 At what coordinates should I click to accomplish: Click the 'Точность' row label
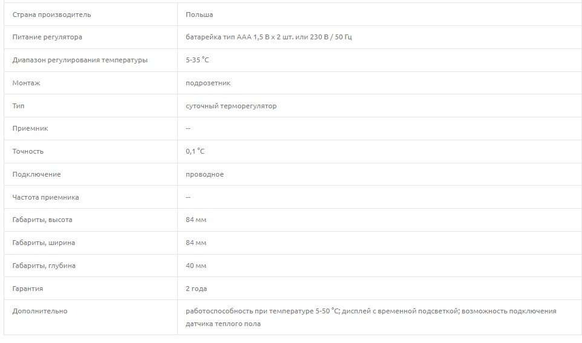coord(28,152)
